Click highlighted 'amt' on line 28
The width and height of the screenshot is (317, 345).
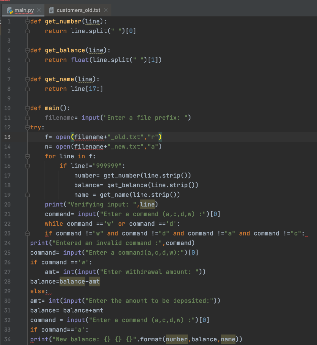tap(94, 282)
